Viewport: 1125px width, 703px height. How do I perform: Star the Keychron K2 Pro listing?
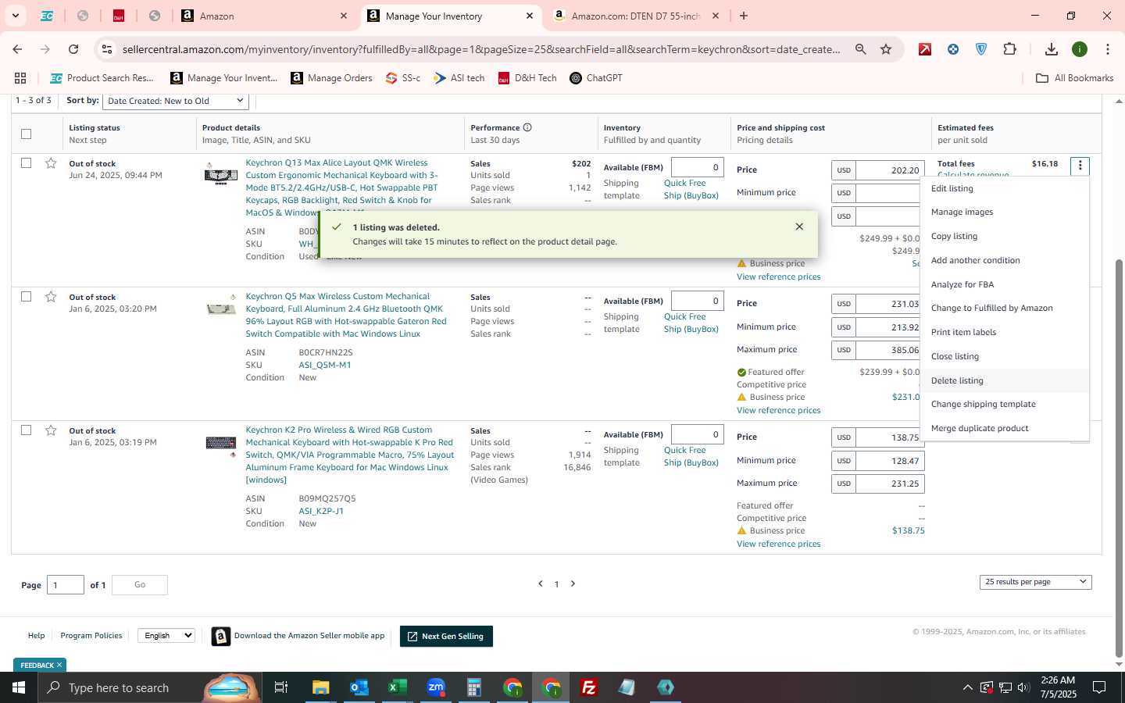[x=51, y=430]
